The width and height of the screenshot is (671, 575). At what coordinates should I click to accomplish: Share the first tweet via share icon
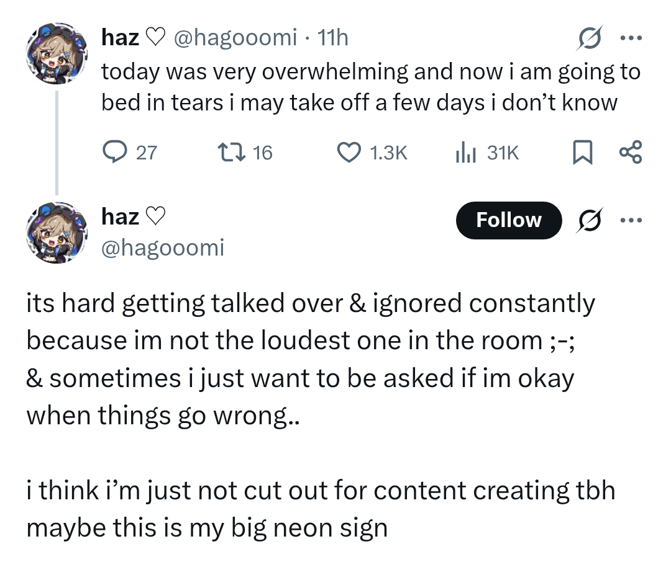point(631,152)
